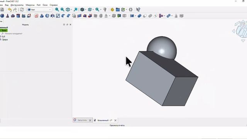Click the Fillet tool icon
The height and width of the screenshot is (139, 247).
63,16
